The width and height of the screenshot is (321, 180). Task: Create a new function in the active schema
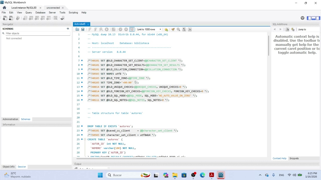[49, 18]
